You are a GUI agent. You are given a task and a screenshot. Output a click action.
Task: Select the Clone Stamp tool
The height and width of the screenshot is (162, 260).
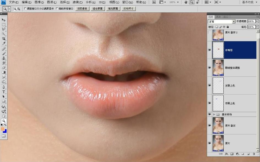tap(4, 58)
